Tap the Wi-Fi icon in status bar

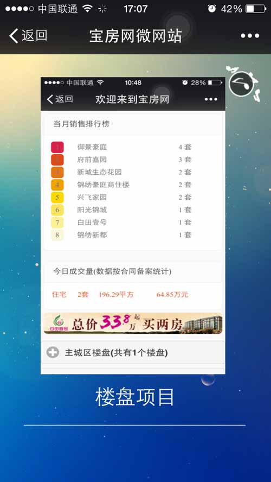point(87,9)
